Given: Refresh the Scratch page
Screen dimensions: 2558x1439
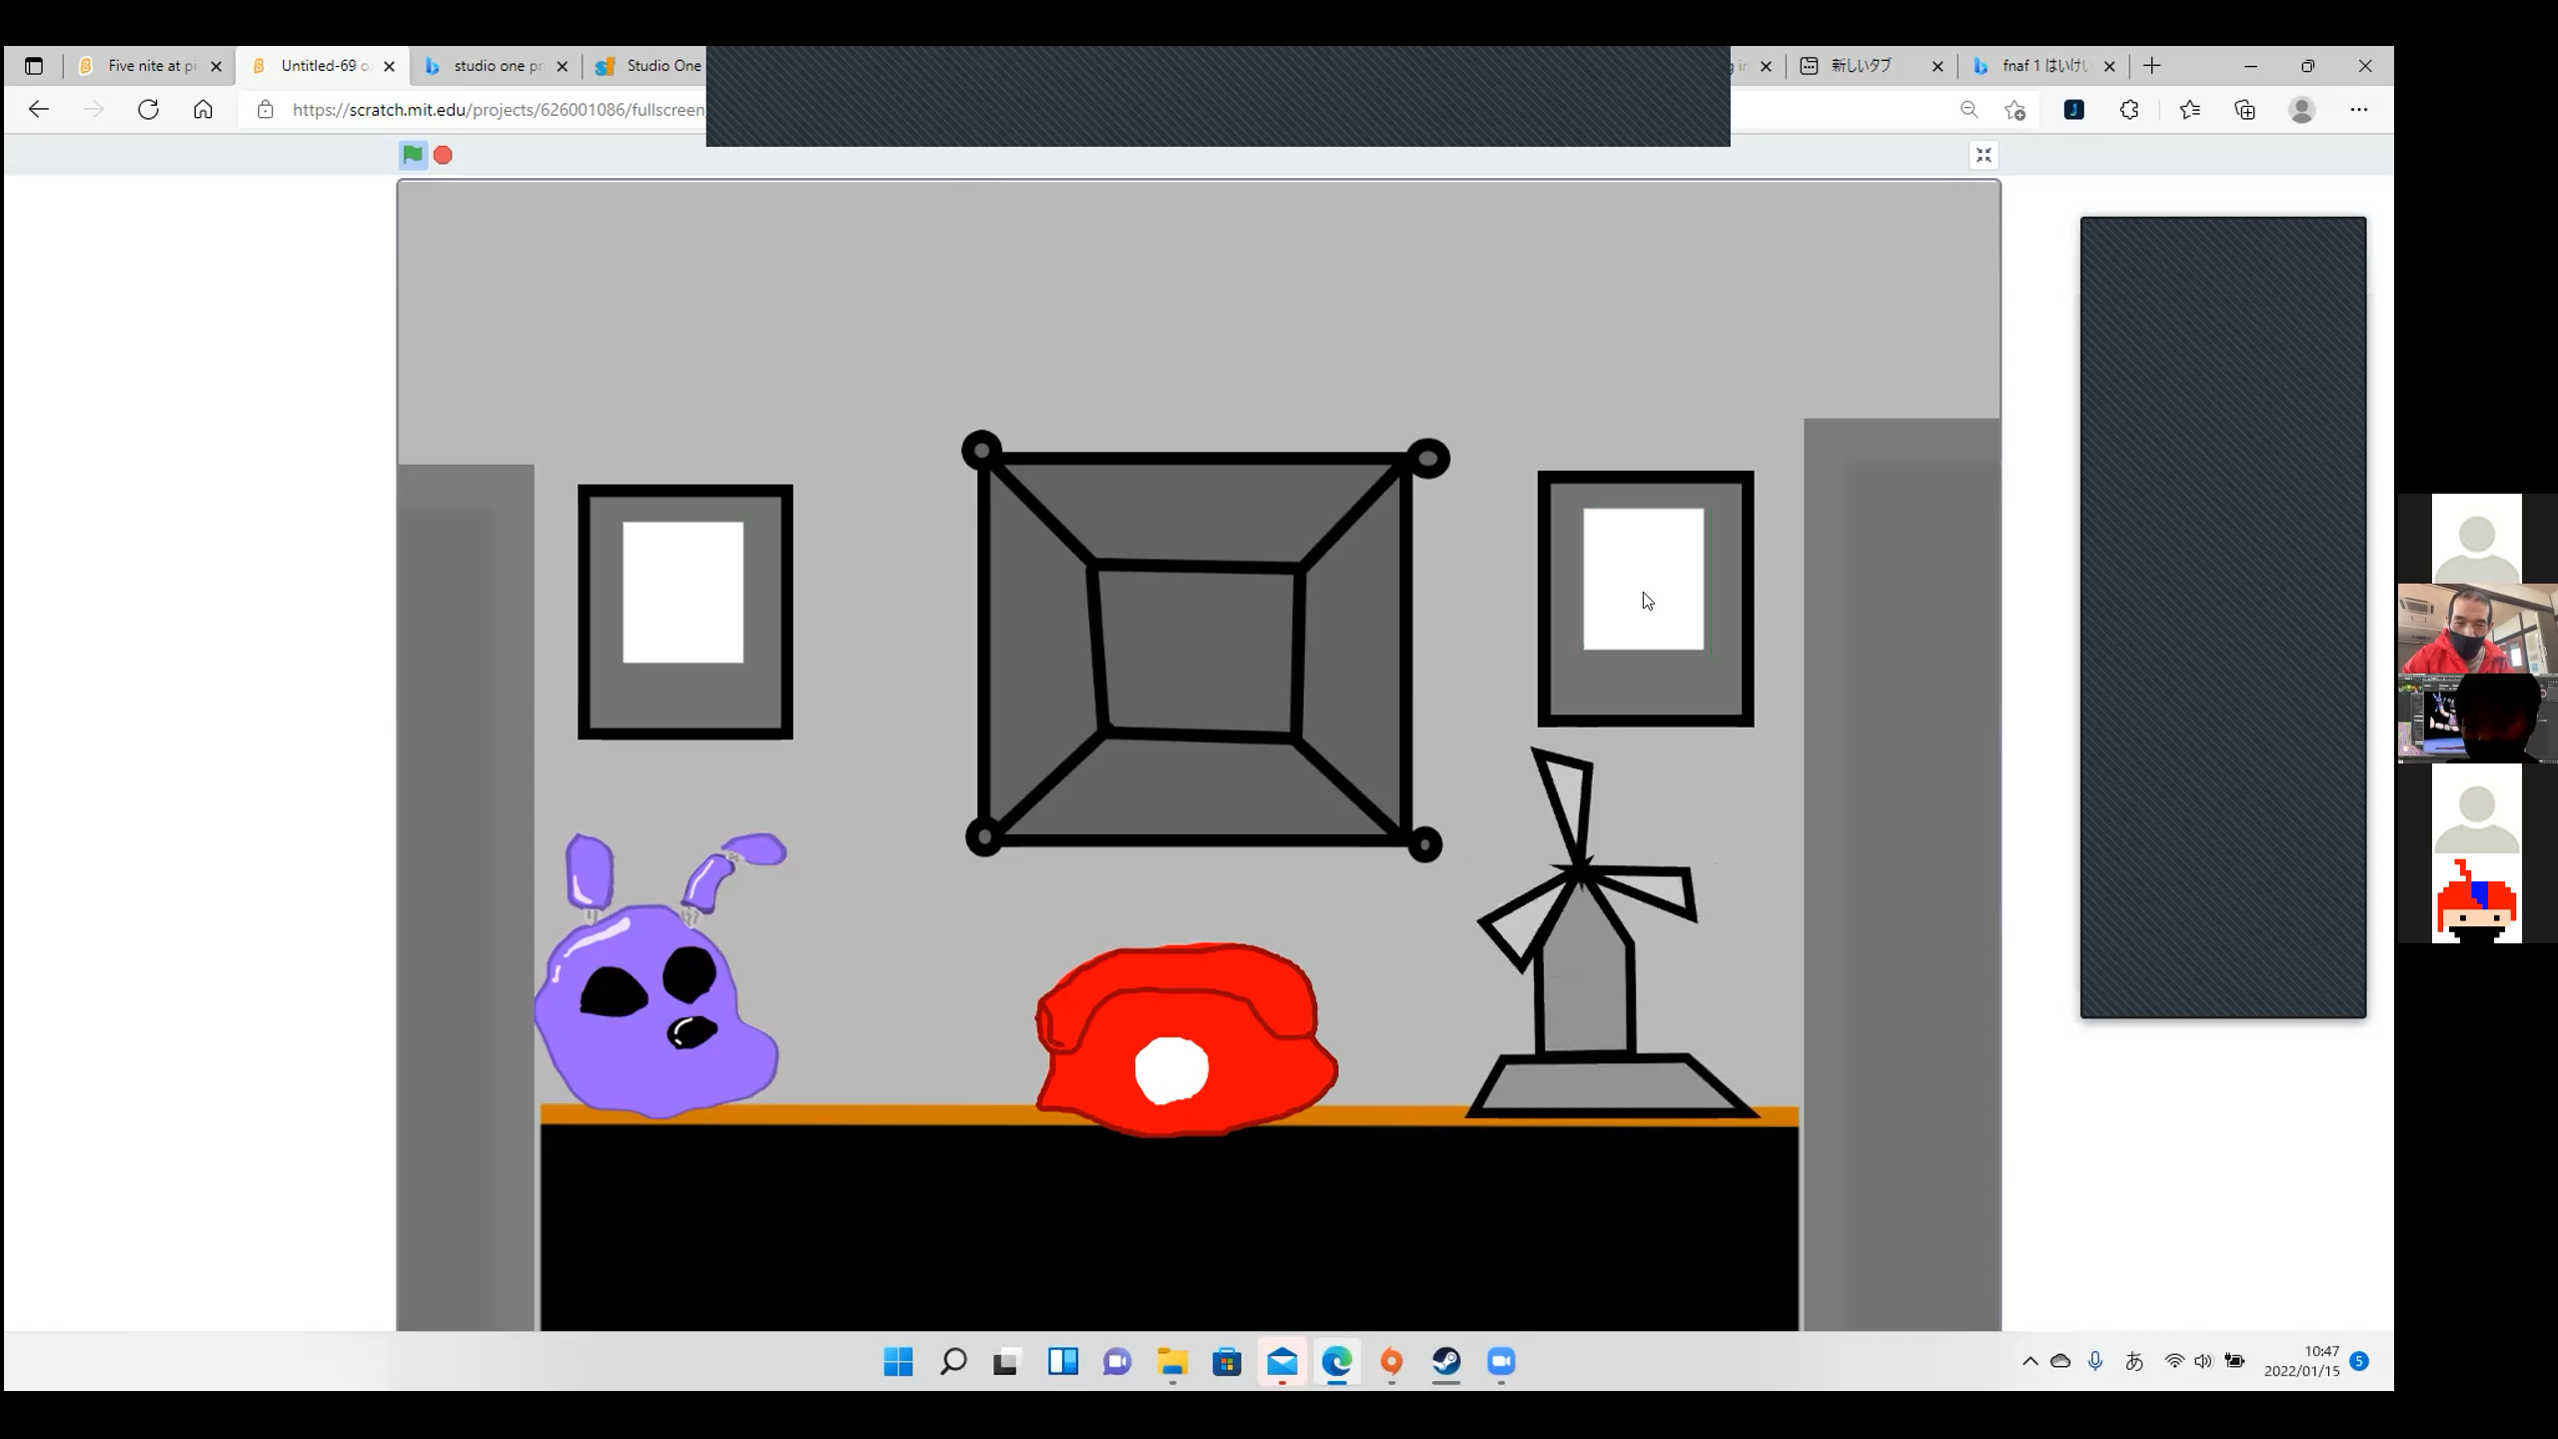Looking at the screenshot, I should [x=148, y=110].
